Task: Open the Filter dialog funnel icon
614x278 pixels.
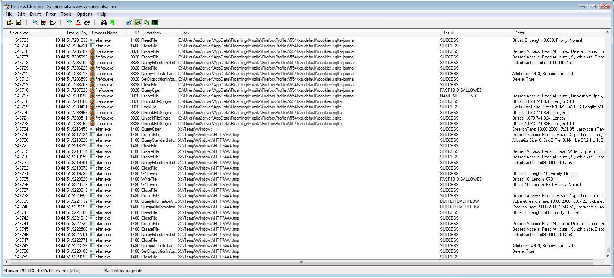Action: (69, 23)
